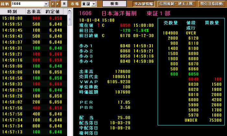Go to previous stock with left arrow button
The height and width of the screenshot is (136, 227).
[x=53, y=4]
